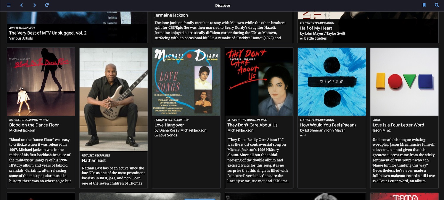The width and height of the screenshot is (444, 200).
Task: Select Jason Mraz artist name
Action: (x=382, y=130)
